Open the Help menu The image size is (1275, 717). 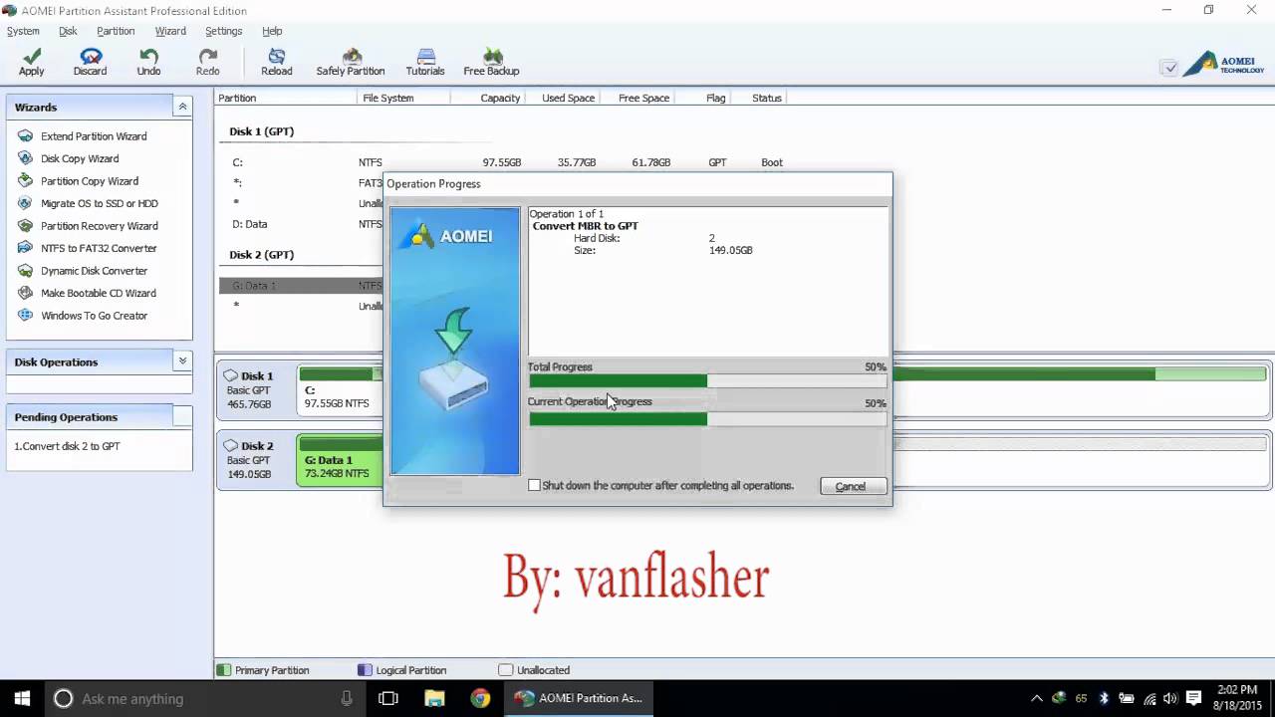[272, 31]
